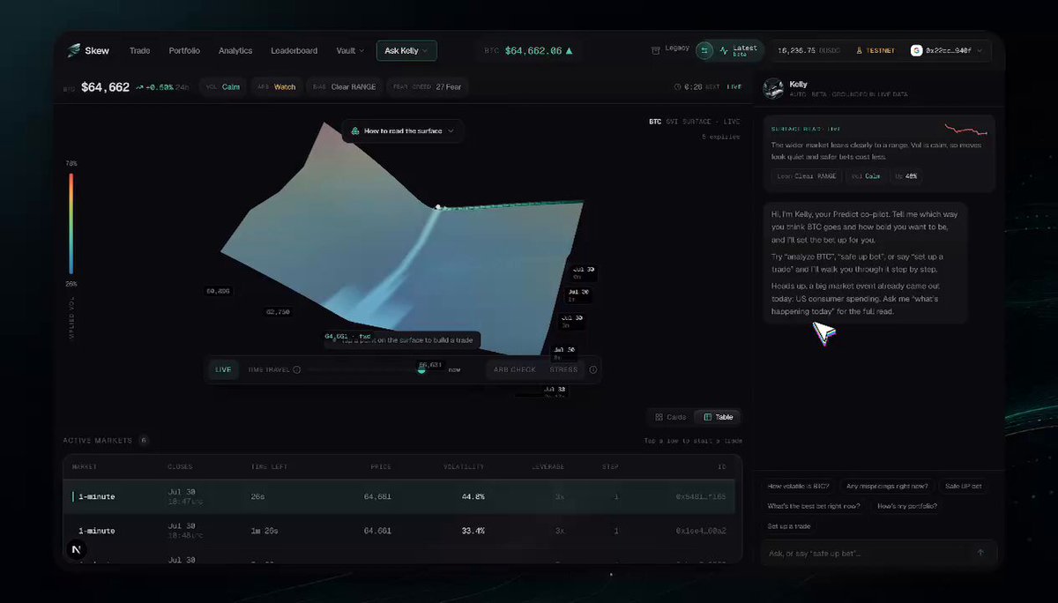1058x603 pixels.
Task: Click the BTC price up-arrow indicator in header
Action: coord(569,51)
